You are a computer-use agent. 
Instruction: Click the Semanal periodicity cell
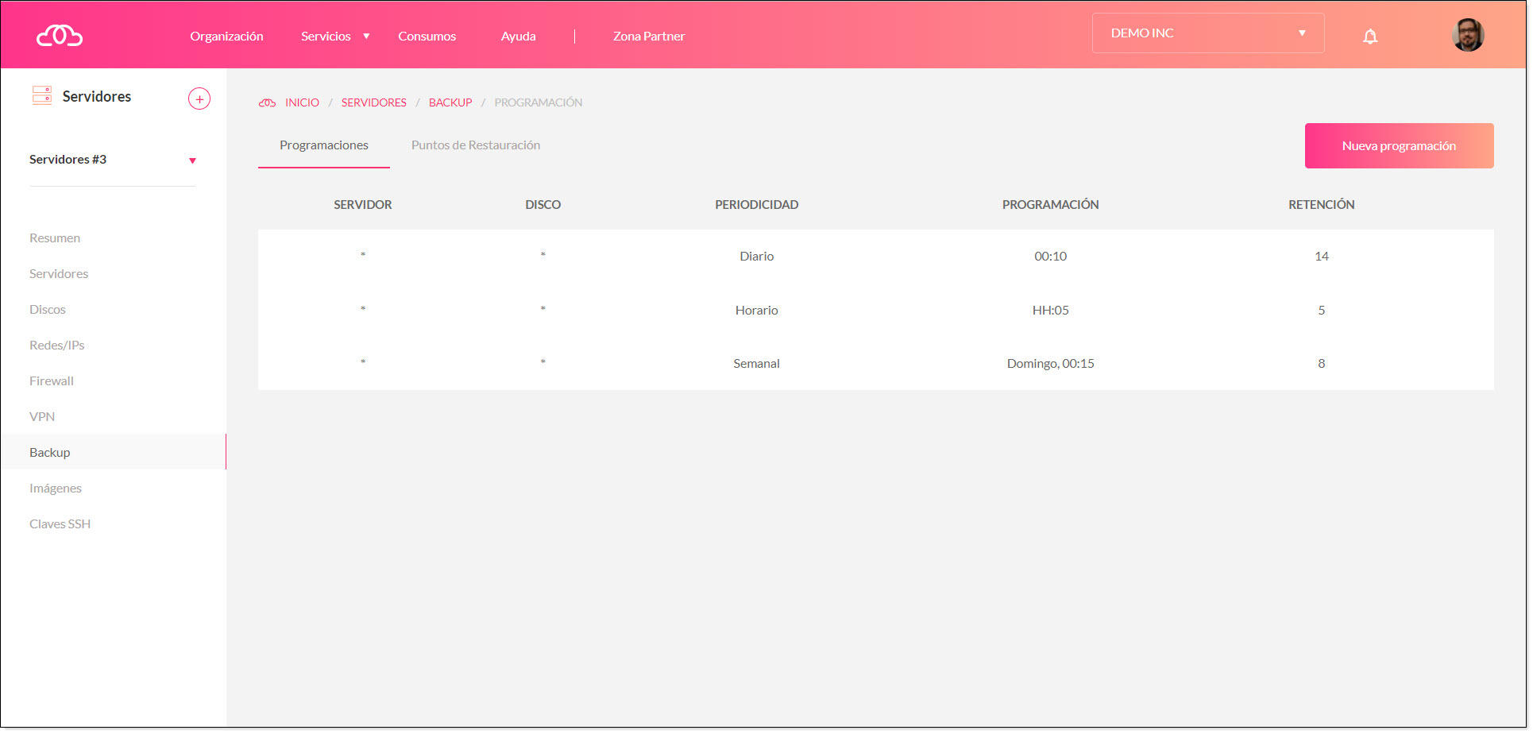tap(757, 364)
